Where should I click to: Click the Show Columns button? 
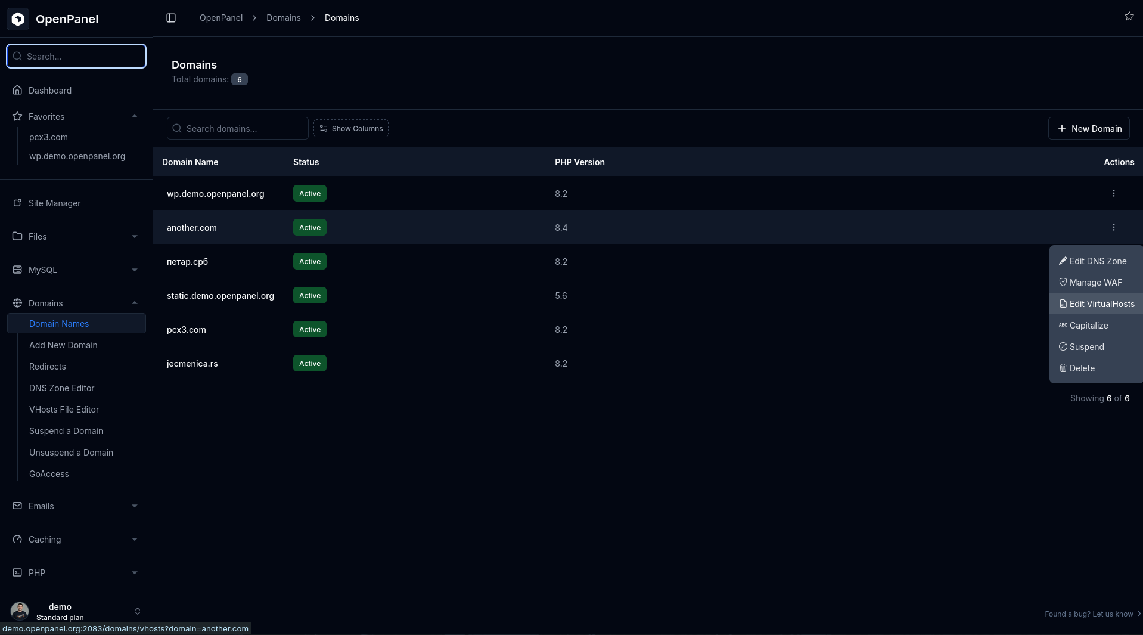pyautogui.click(x=351, y=128)
